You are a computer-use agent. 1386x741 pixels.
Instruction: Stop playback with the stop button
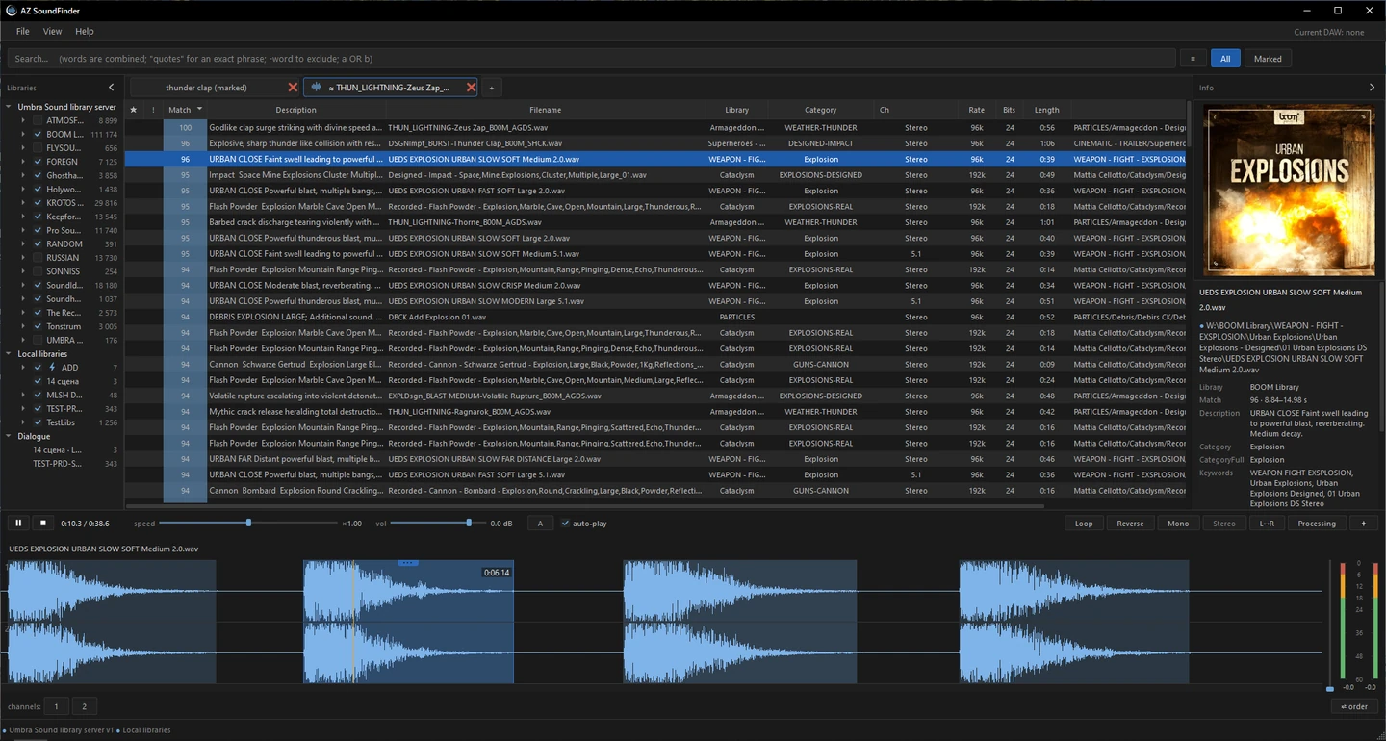[42, 524]
